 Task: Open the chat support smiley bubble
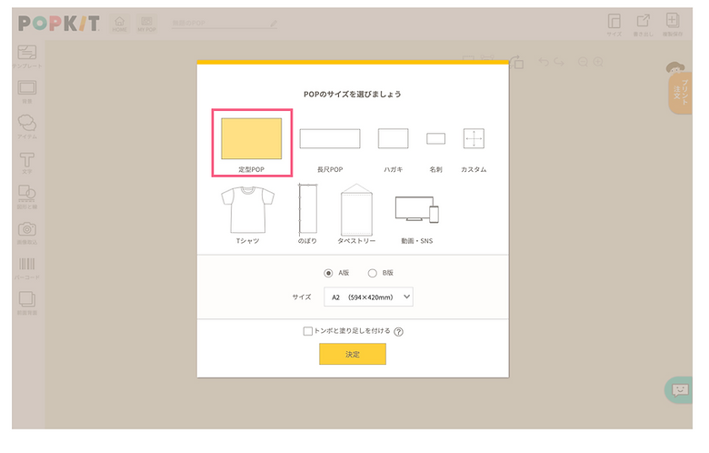(679, 389)
